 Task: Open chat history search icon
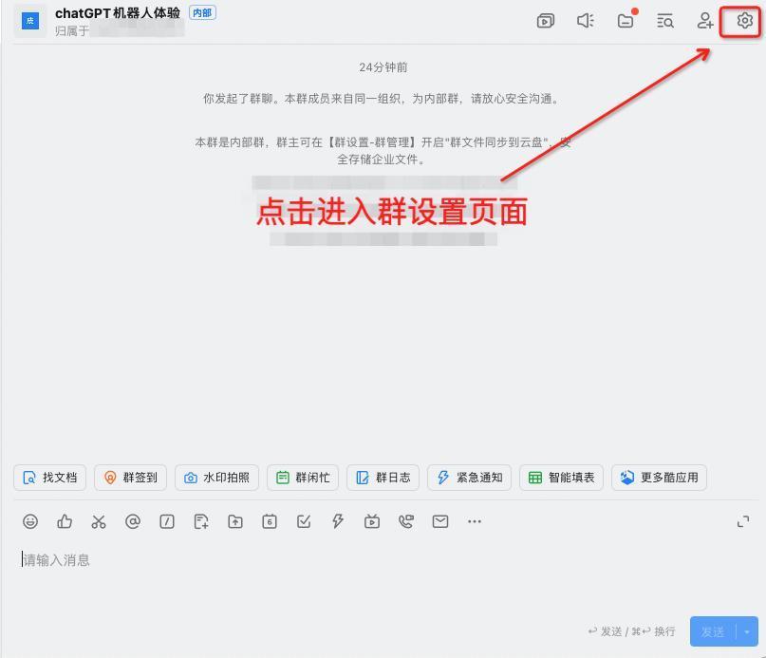tap(664, 21)
